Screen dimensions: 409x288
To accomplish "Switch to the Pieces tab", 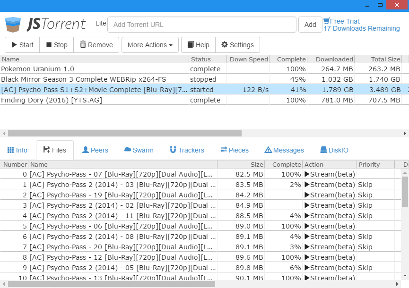I will (x=235, y=150).
